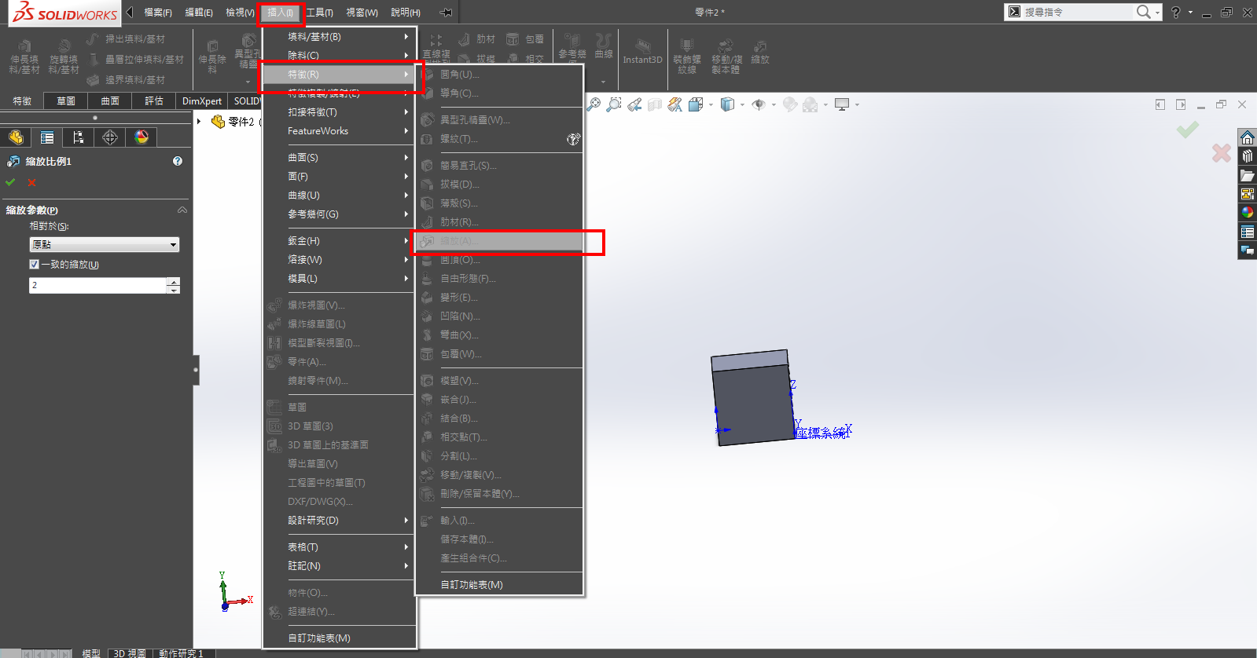Open the 相對於 原點 dropdown
This screenshot has height=658, width=1257.
104,245
